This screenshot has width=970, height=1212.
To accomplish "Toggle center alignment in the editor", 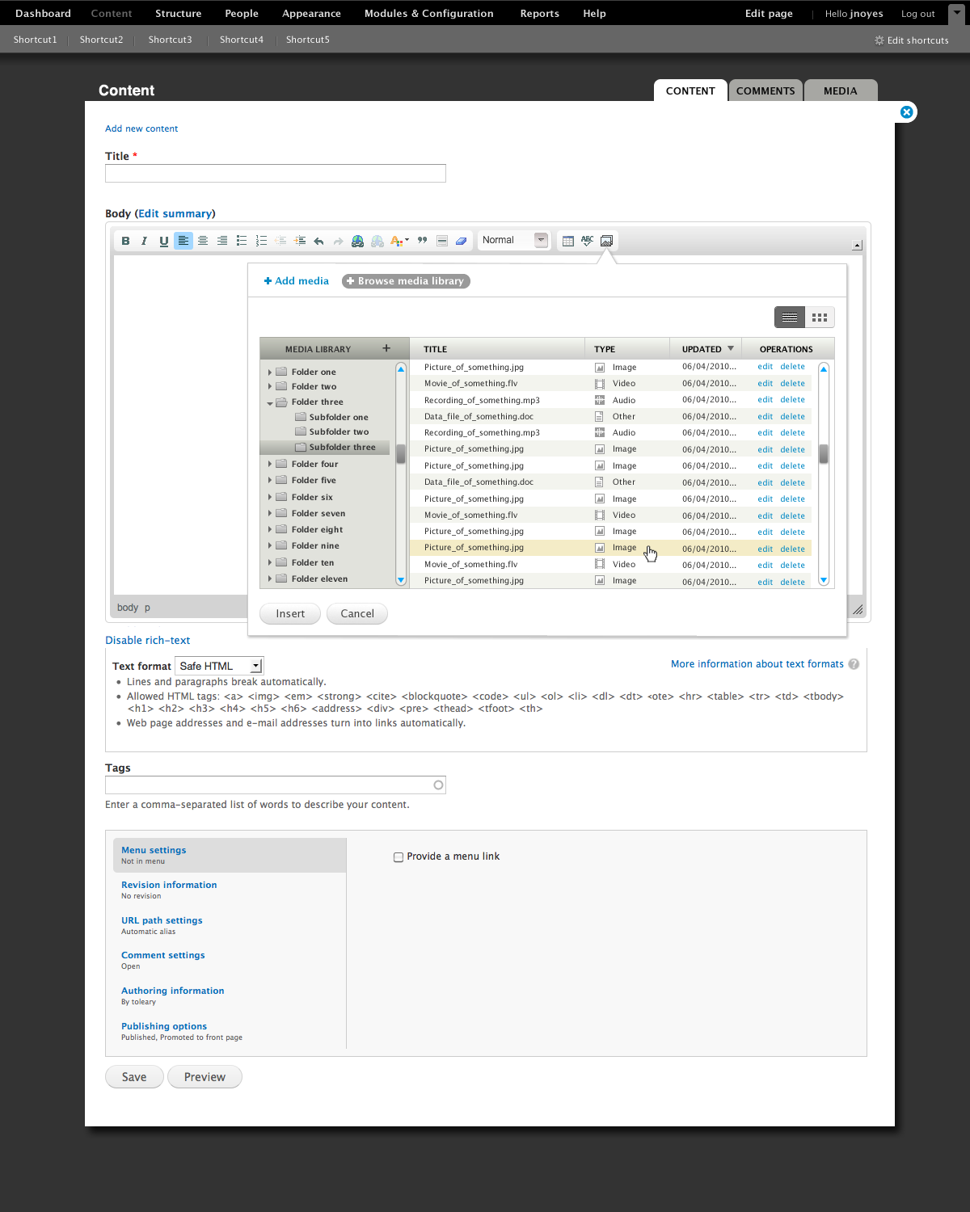I will point(203,240).
